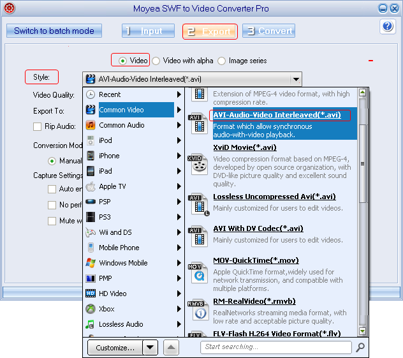
Task: Click the AVI Audio-Video Interleaved file icon
Action: point(198,124)
